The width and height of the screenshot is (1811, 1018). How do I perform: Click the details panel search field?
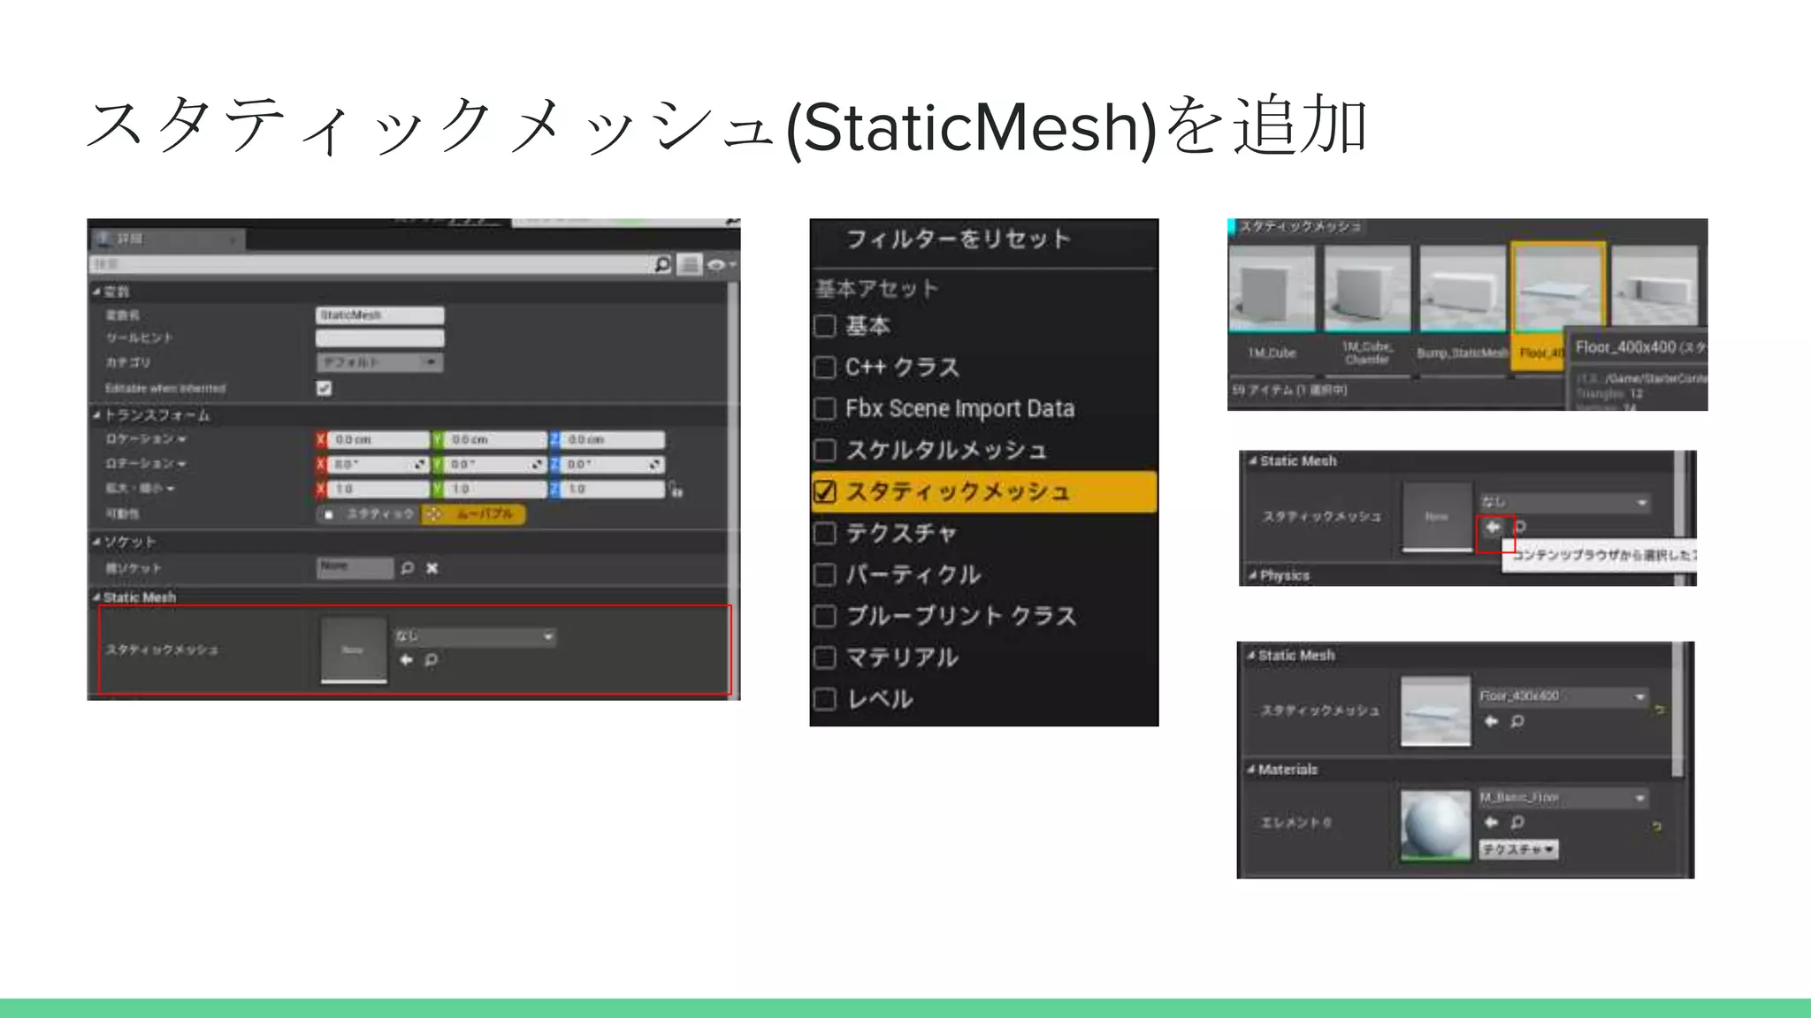[x=370, y=264]
